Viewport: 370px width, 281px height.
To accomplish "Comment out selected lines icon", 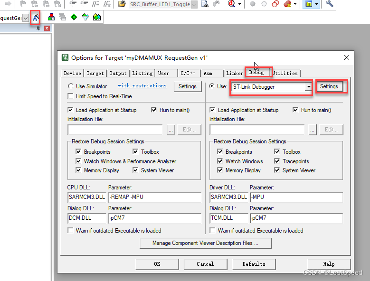I will (95, 3).
